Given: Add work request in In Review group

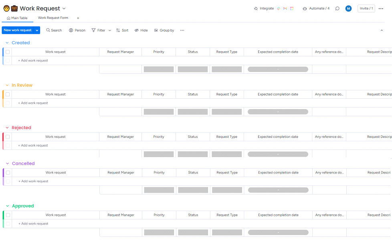Looking at the screenshot, I should (x=33, y=103).
